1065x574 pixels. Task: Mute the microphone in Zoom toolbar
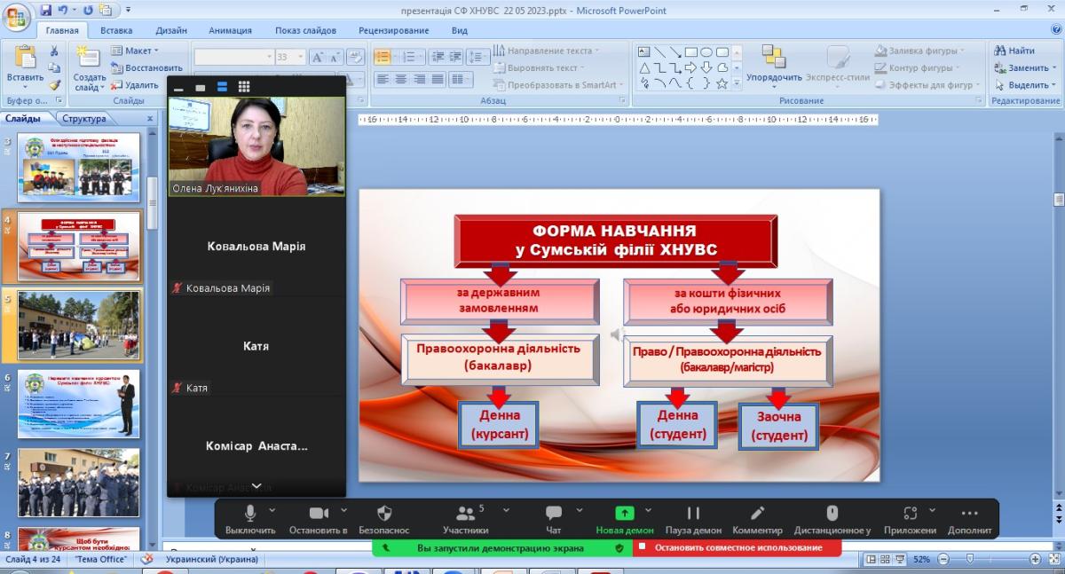250,513
